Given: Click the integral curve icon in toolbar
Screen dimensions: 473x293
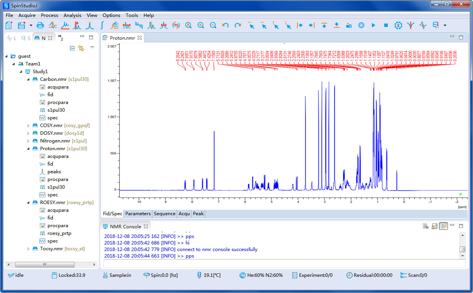Looking at the screenshot, I should tap(102, 25).
